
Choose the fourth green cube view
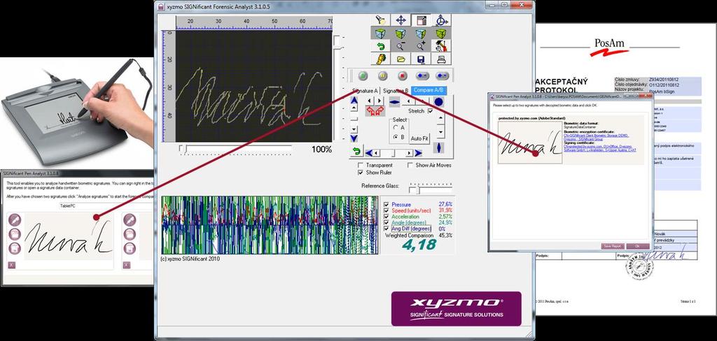(x=441, y=34)
